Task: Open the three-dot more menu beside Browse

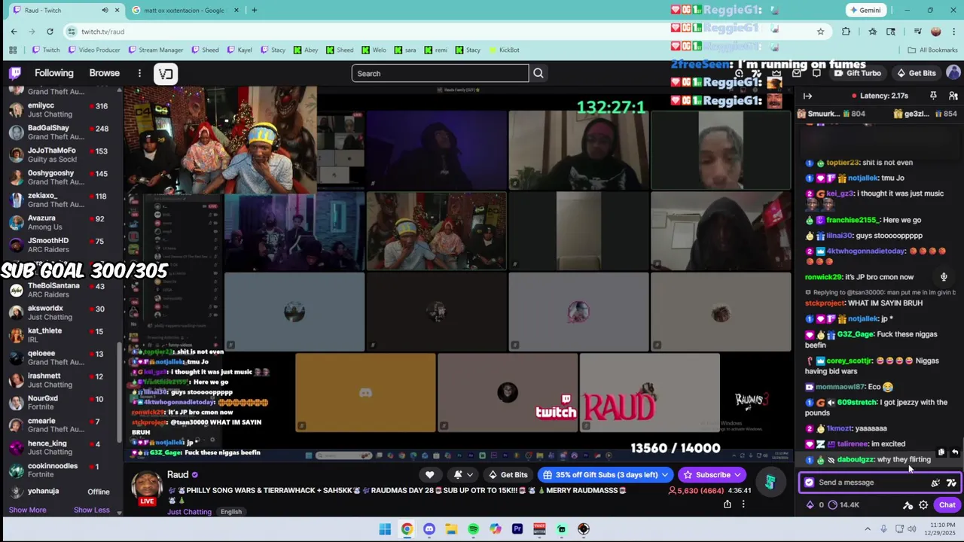Action: point(139,73)
